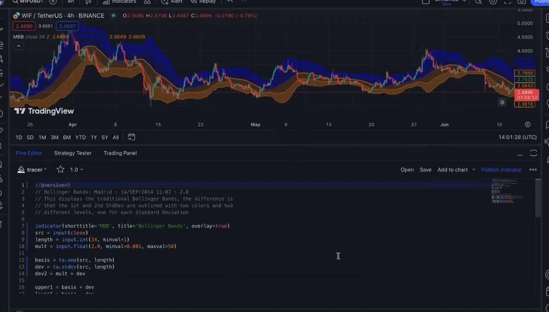The height and width of the screenshot is (312, 549).
Task: Favorite the tracer script with star icon
Action: click(x=61, y=170)
